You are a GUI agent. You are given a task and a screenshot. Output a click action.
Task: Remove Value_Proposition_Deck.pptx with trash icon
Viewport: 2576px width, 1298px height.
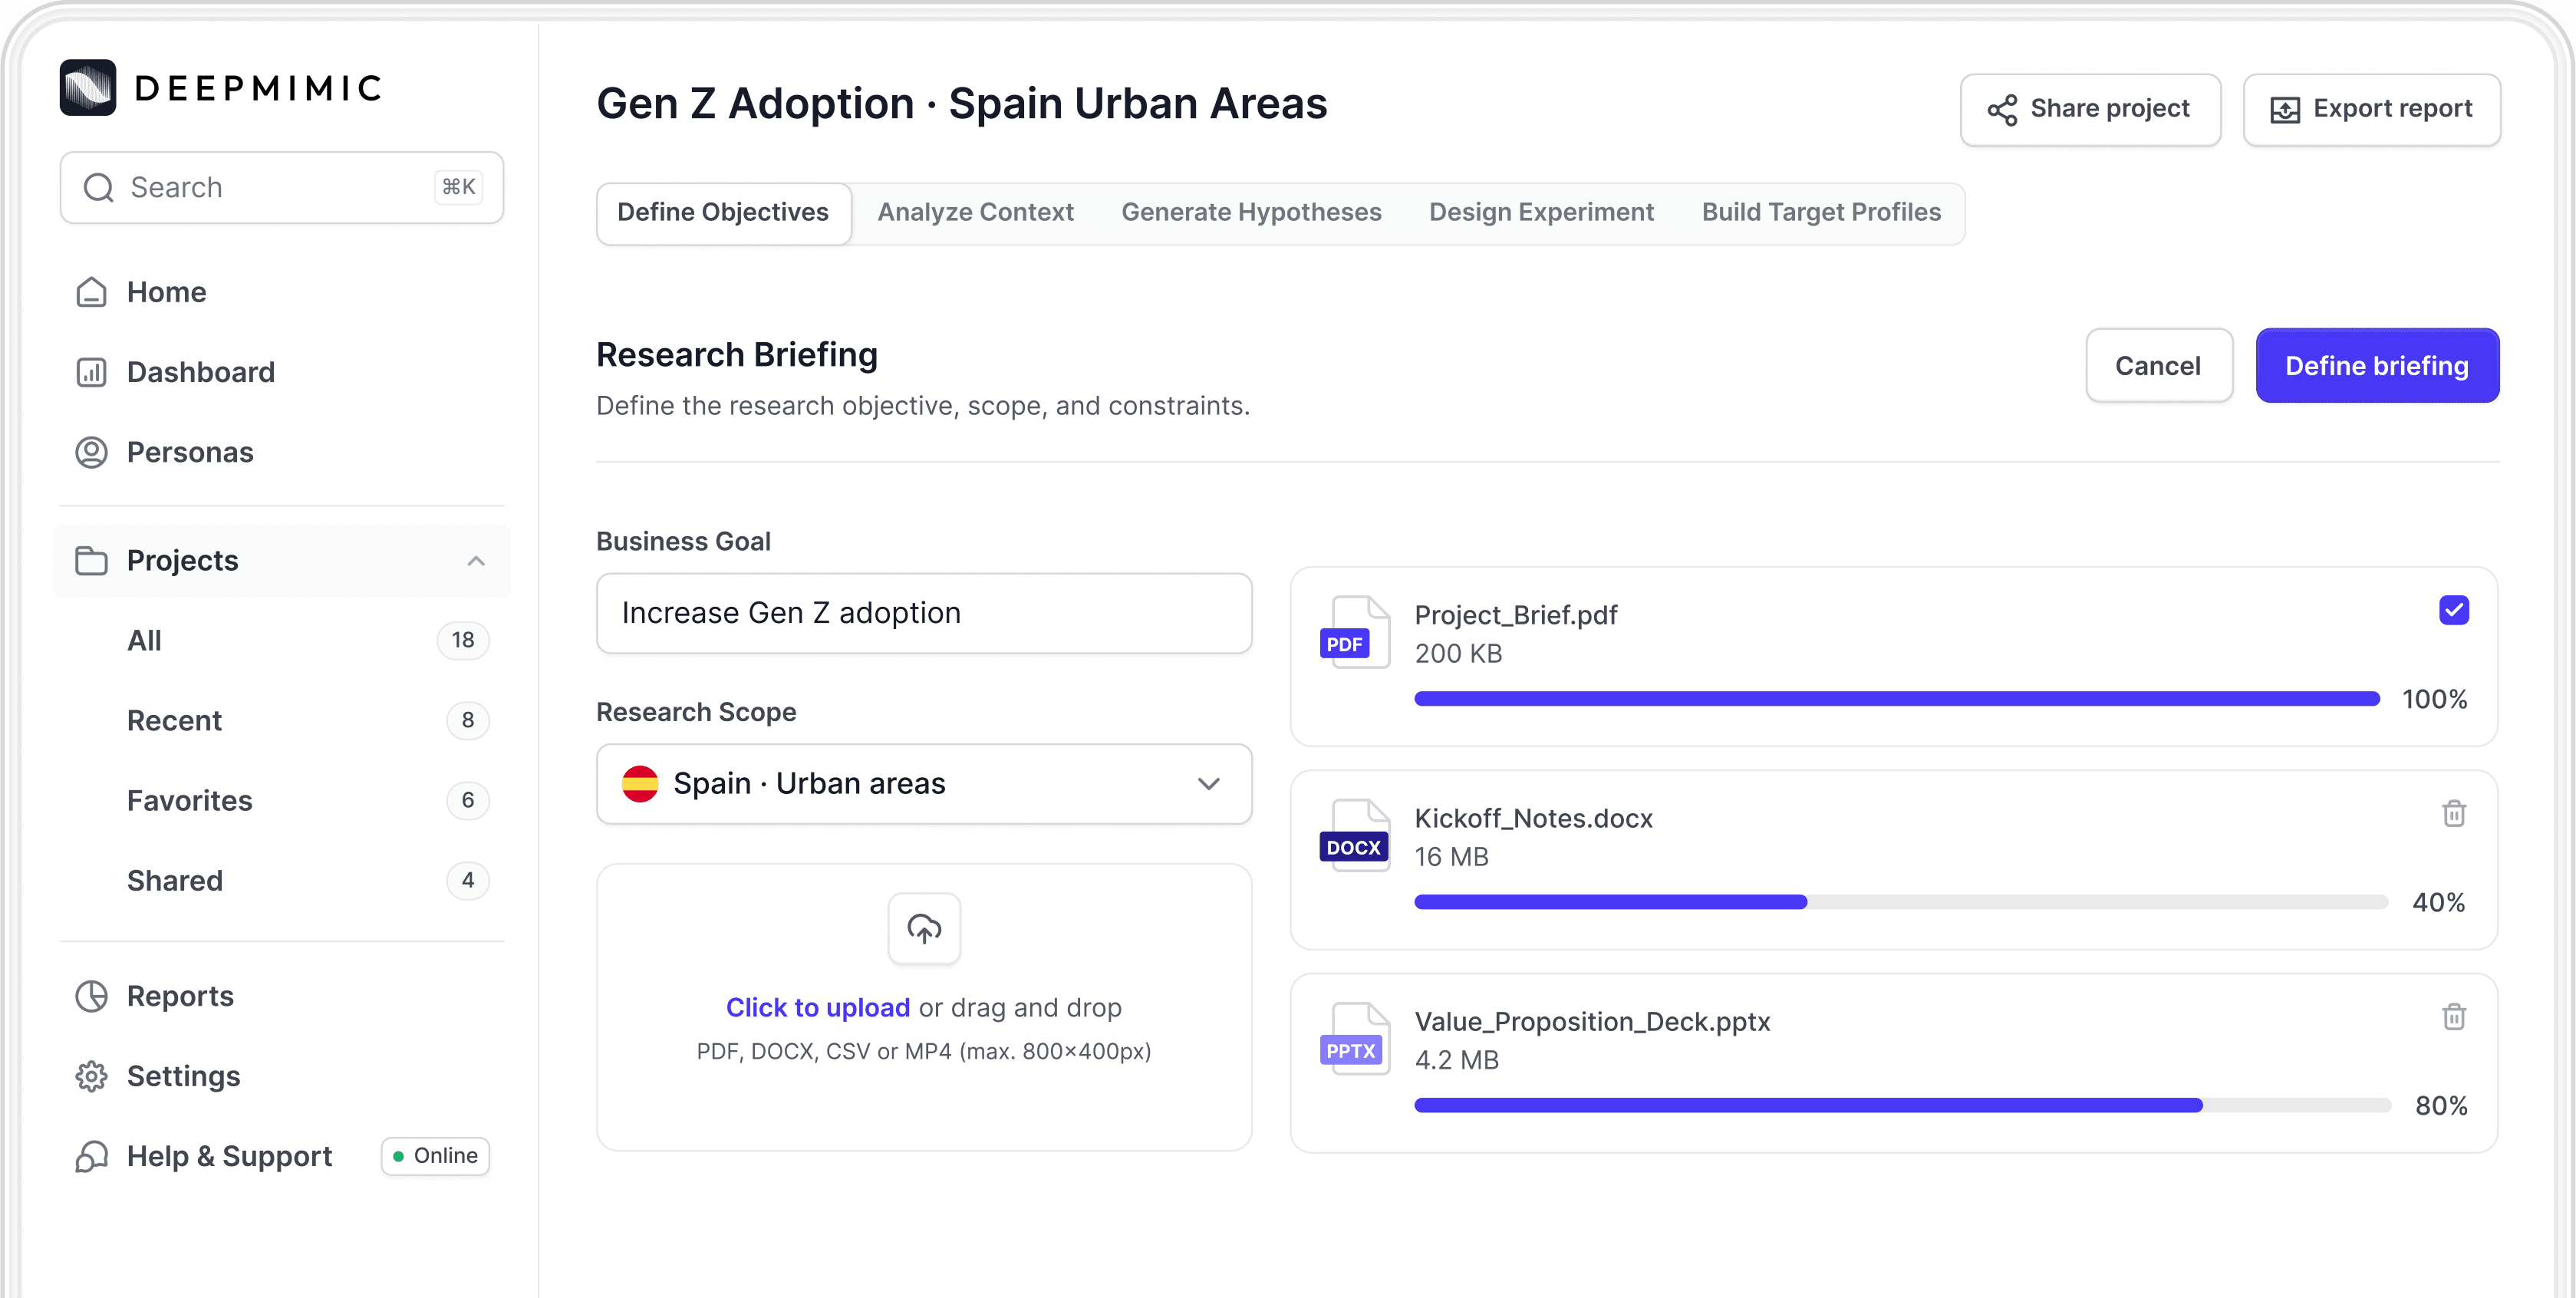coord(2453,1017)
